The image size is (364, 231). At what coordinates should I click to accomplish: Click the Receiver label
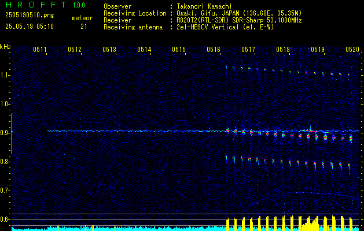pyautogui.click(x=117, y=20)
